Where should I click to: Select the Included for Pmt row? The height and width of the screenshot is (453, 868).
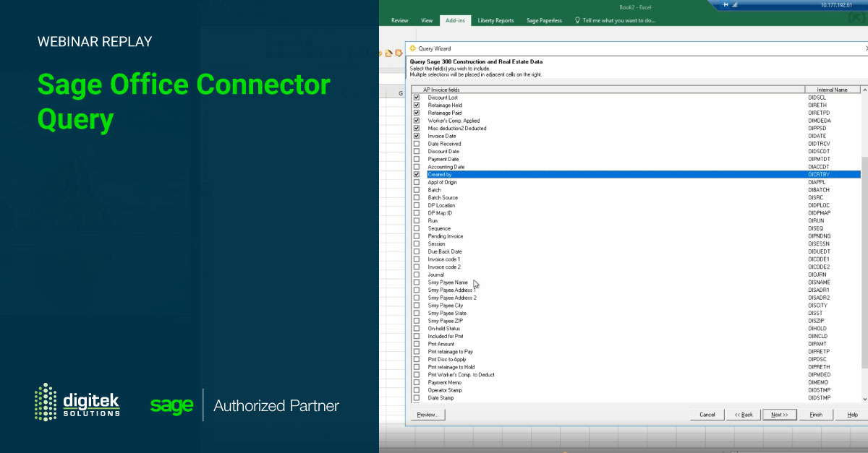tap(637, 336)
